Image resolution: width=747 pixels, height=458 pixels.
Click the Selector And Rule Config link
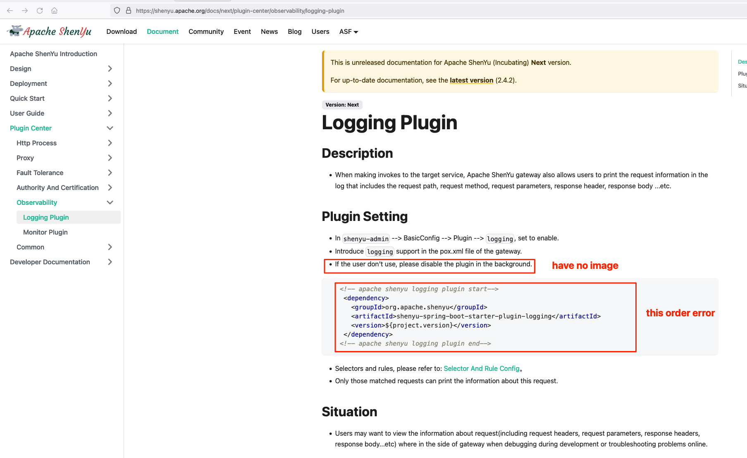(x=481, y=368)
